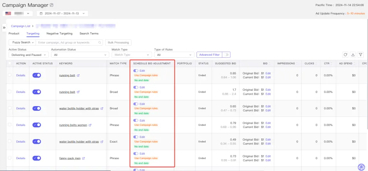Sort by the AD SPEND column arrows
This screenshot has width=368, height=171.
coord(354,63)
